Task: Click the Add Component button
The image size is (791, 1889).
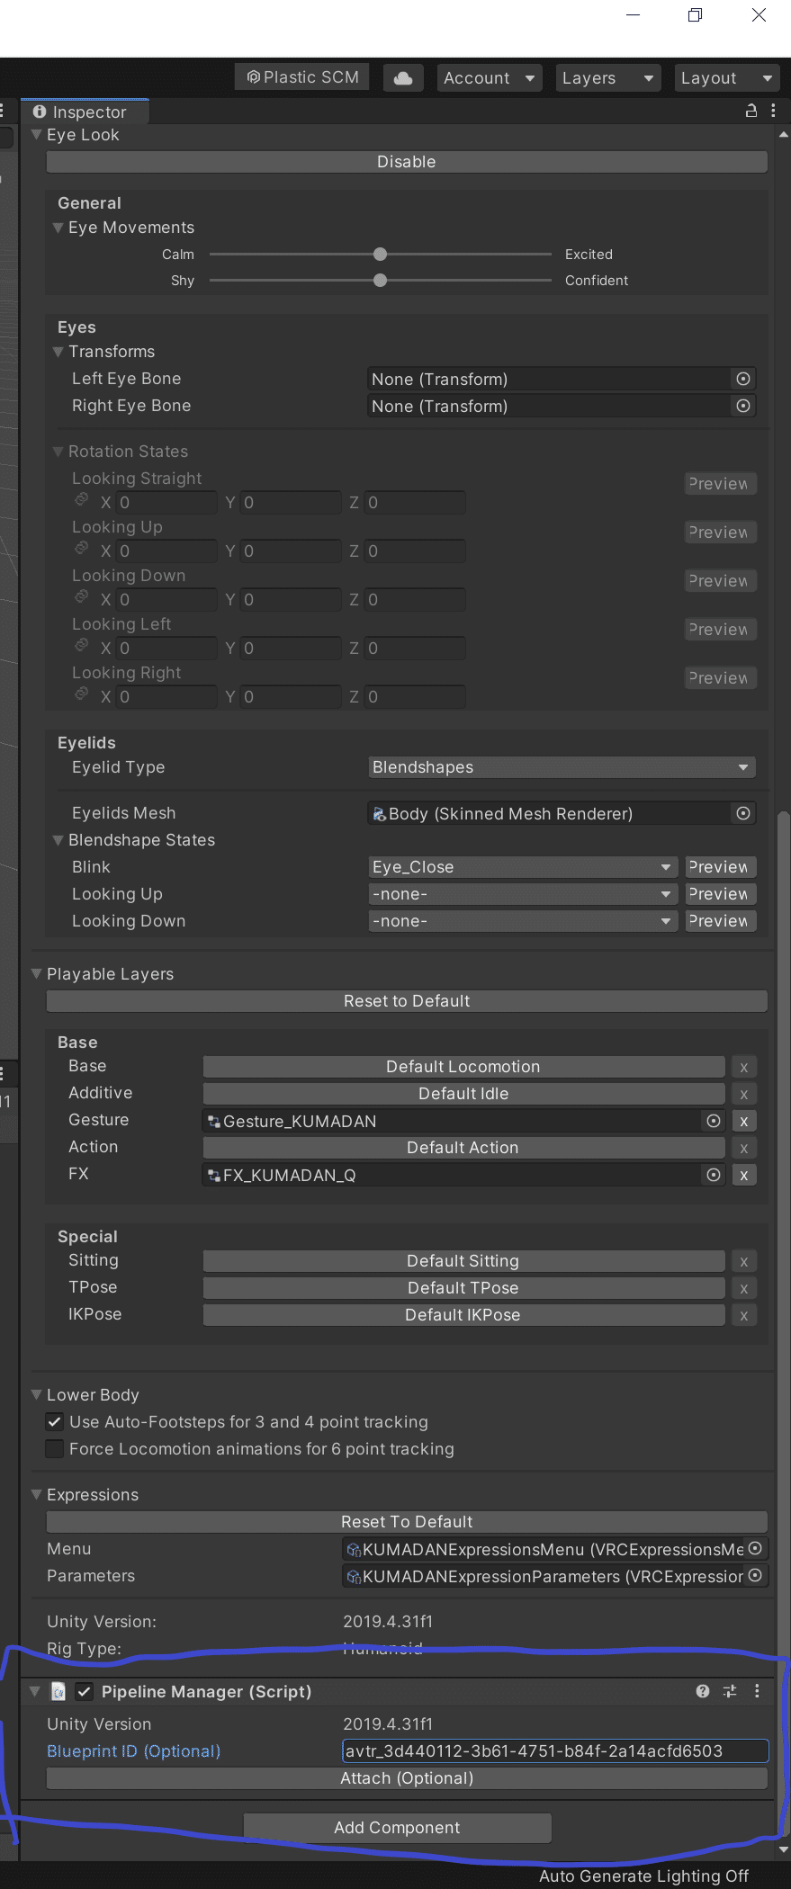Action: pyautogui.click(x=397, y=1828)
